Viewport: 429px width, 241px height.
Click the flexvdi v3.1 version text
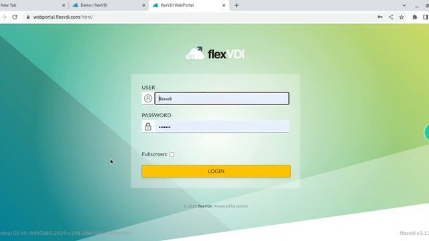pos(414,233)
